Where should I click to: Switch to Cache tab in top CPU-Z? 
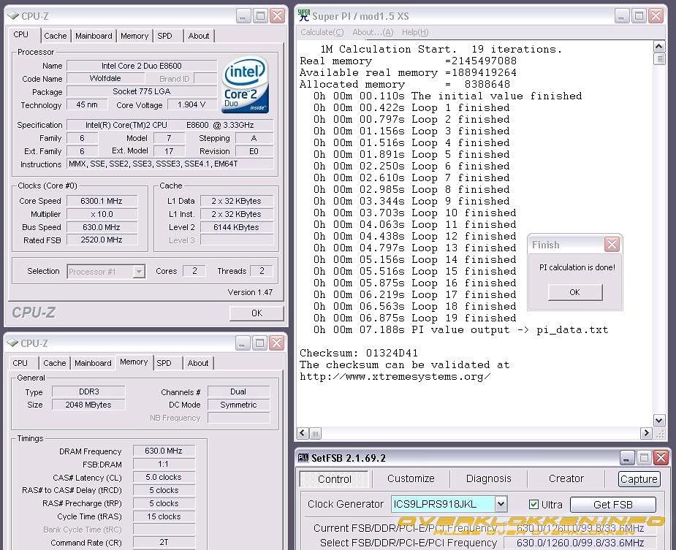coord(56,36)
